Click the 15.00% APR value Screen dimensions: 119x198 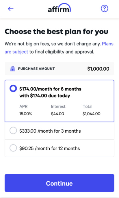point(26,114)
